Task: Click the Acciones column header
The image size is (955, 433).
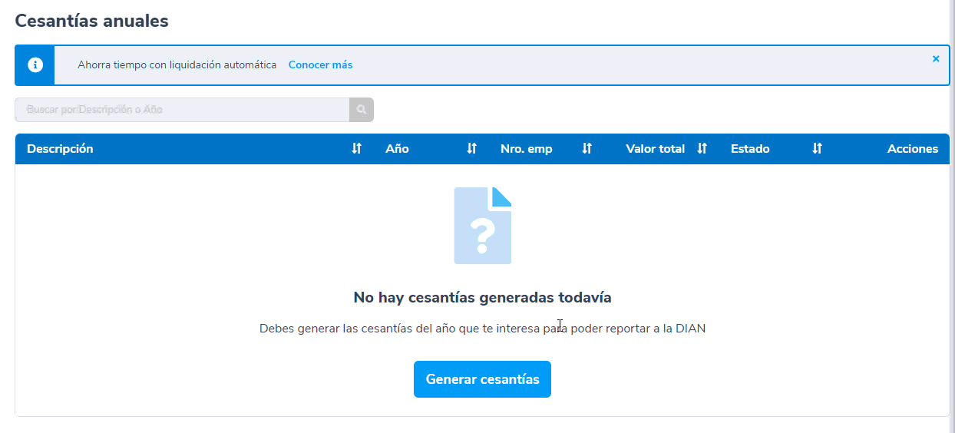Action: pyautogui.click(x=912, y=149)
